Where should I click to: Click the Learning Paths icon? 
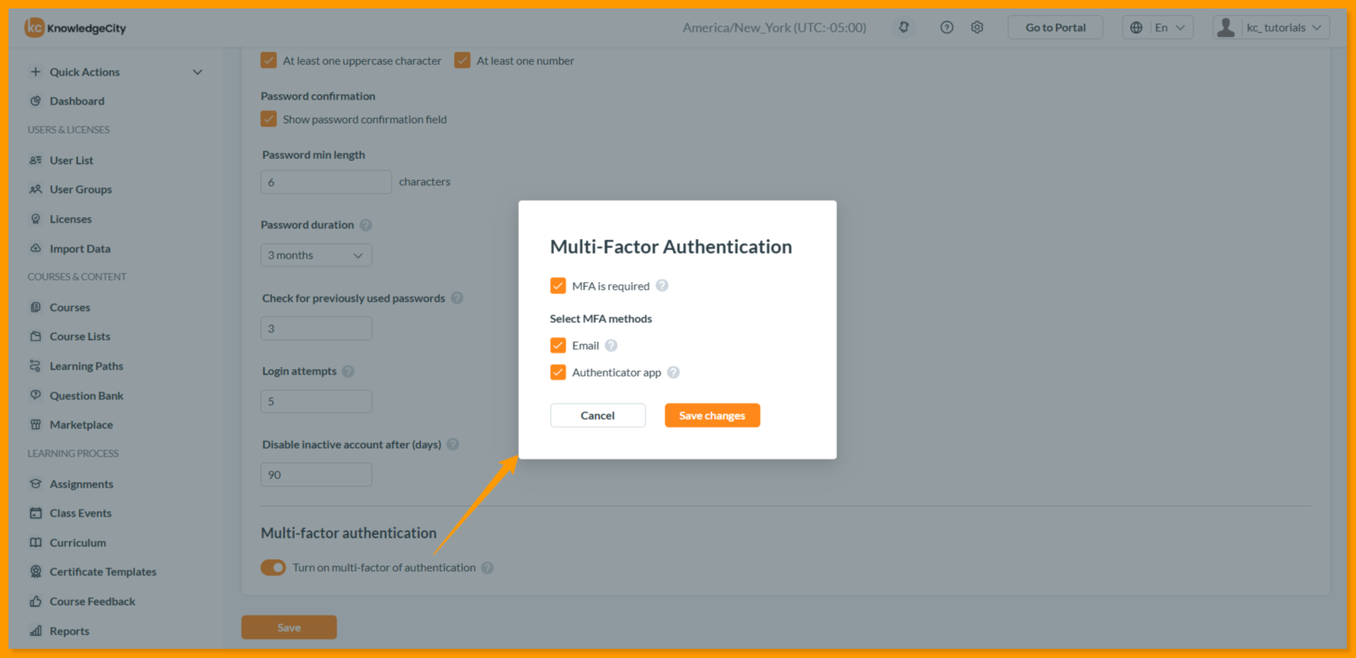[35, 366]
